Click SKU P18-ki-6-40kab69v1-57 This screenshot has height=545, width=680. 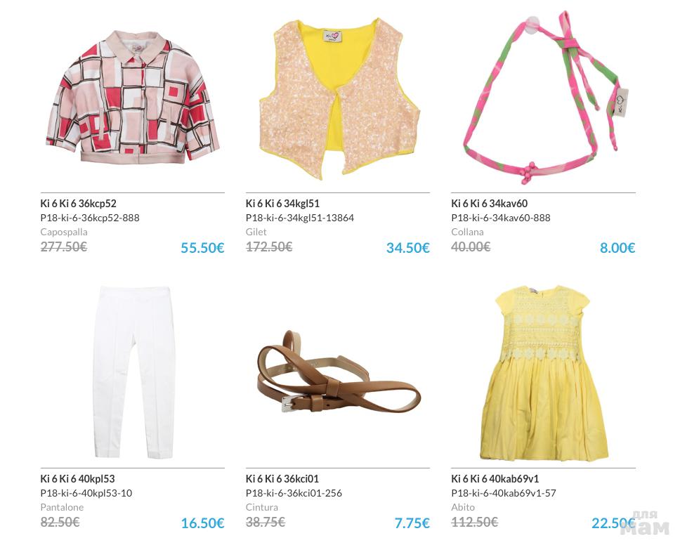(x=504, y=493)
